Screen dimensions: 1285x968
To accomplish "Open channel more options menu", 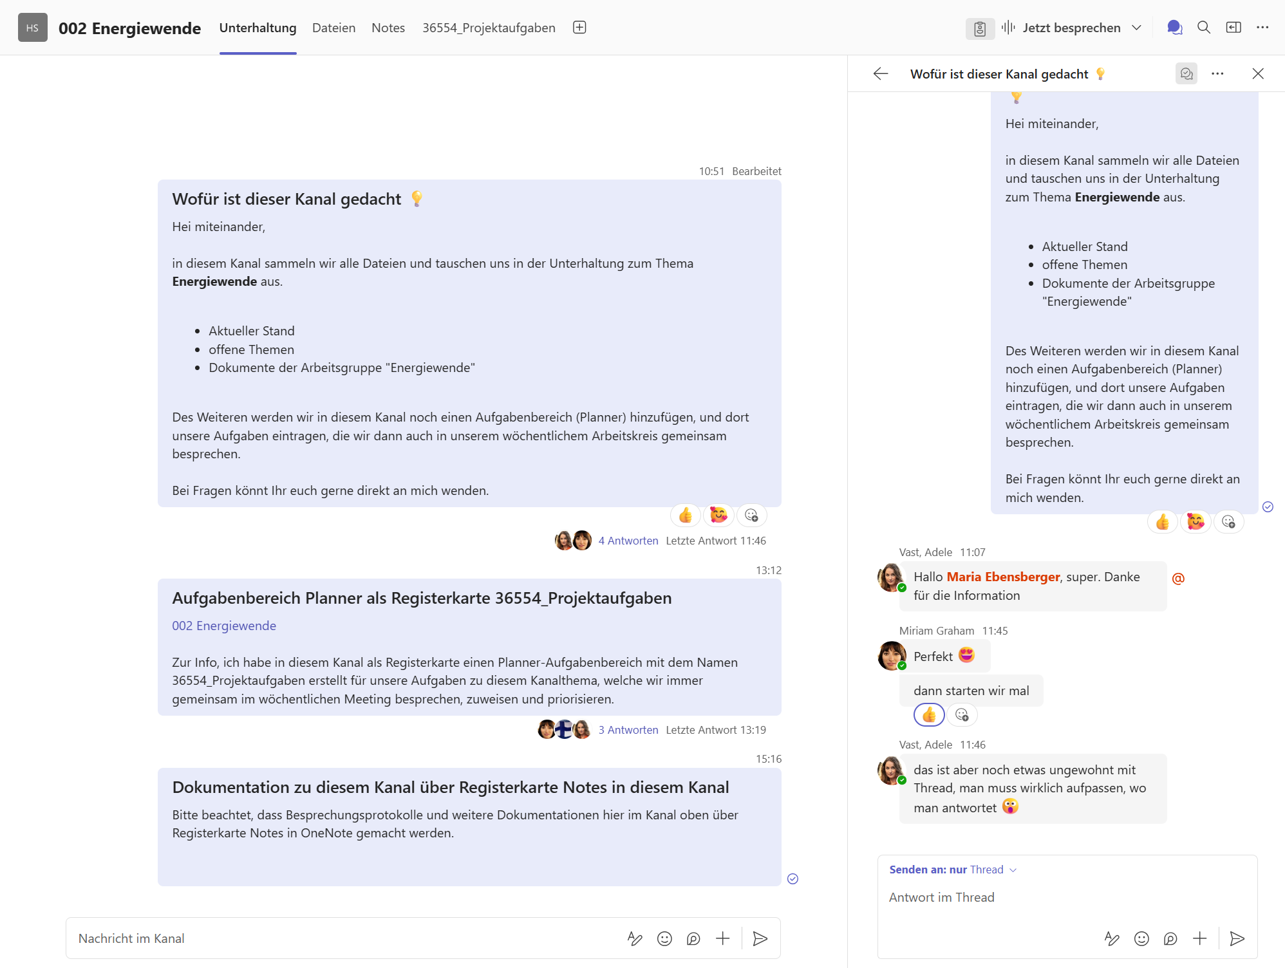I will [1262, 28].
